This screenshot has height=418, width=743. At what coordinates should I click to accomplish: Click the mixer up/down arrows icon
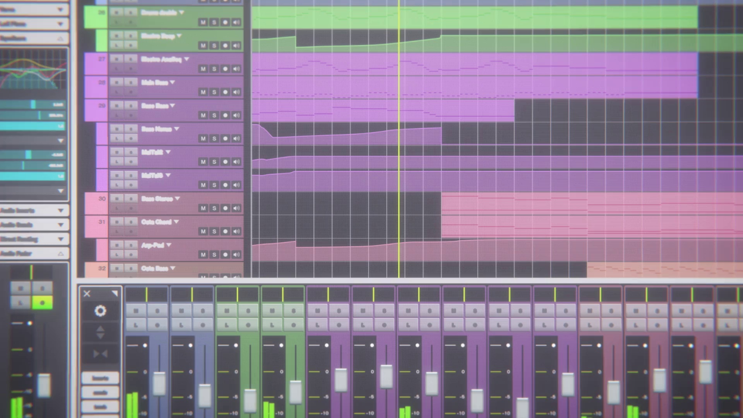(x=100, y=332)
